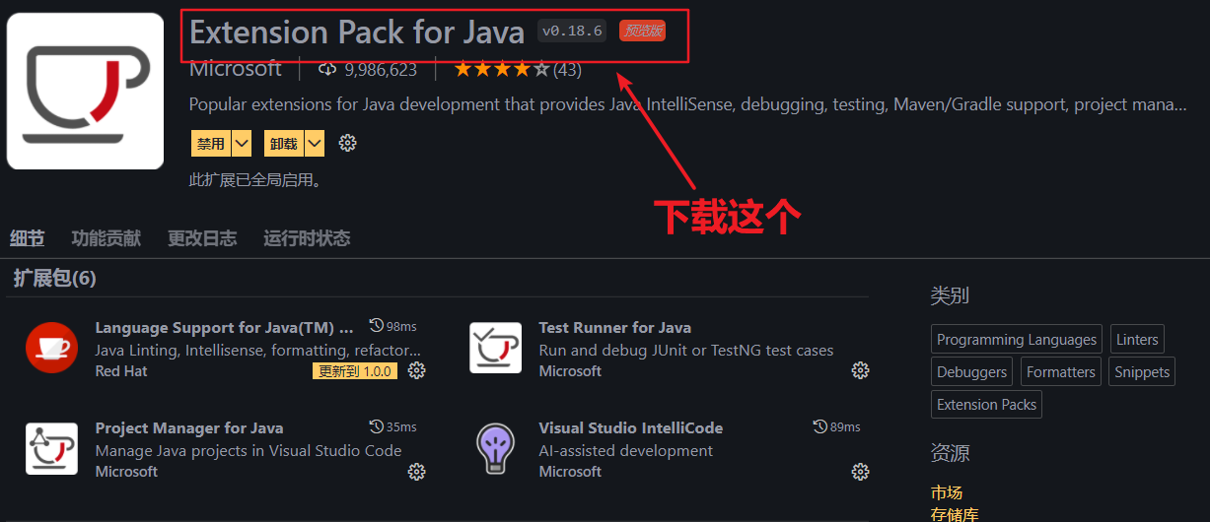Screen dimensions: 1210x522
Task: Expand the dropdown arrow next to 卸载
Action: 315,144
